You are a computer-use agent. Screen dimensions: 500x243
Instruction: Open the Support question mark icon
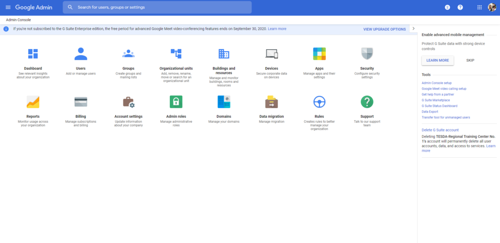click(367, 102)
